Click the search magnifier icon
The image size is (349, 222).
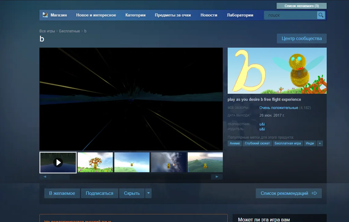pyautogui.click(x=321, y=15)
